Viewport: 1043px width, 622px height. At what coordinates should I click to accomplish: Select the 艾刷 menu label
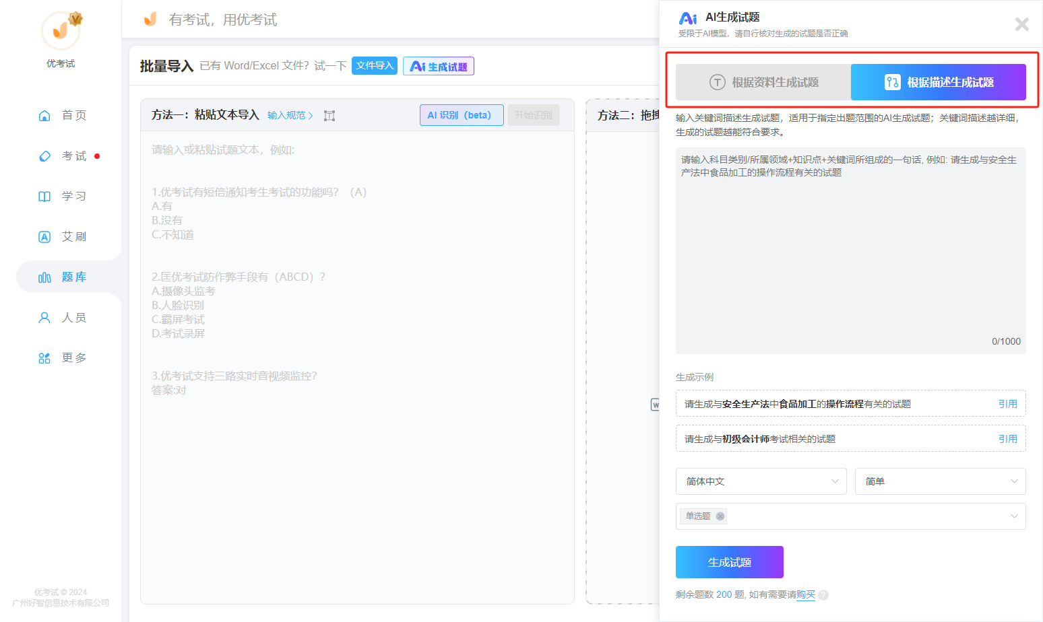pyautogui.click(x=74, y=237)
